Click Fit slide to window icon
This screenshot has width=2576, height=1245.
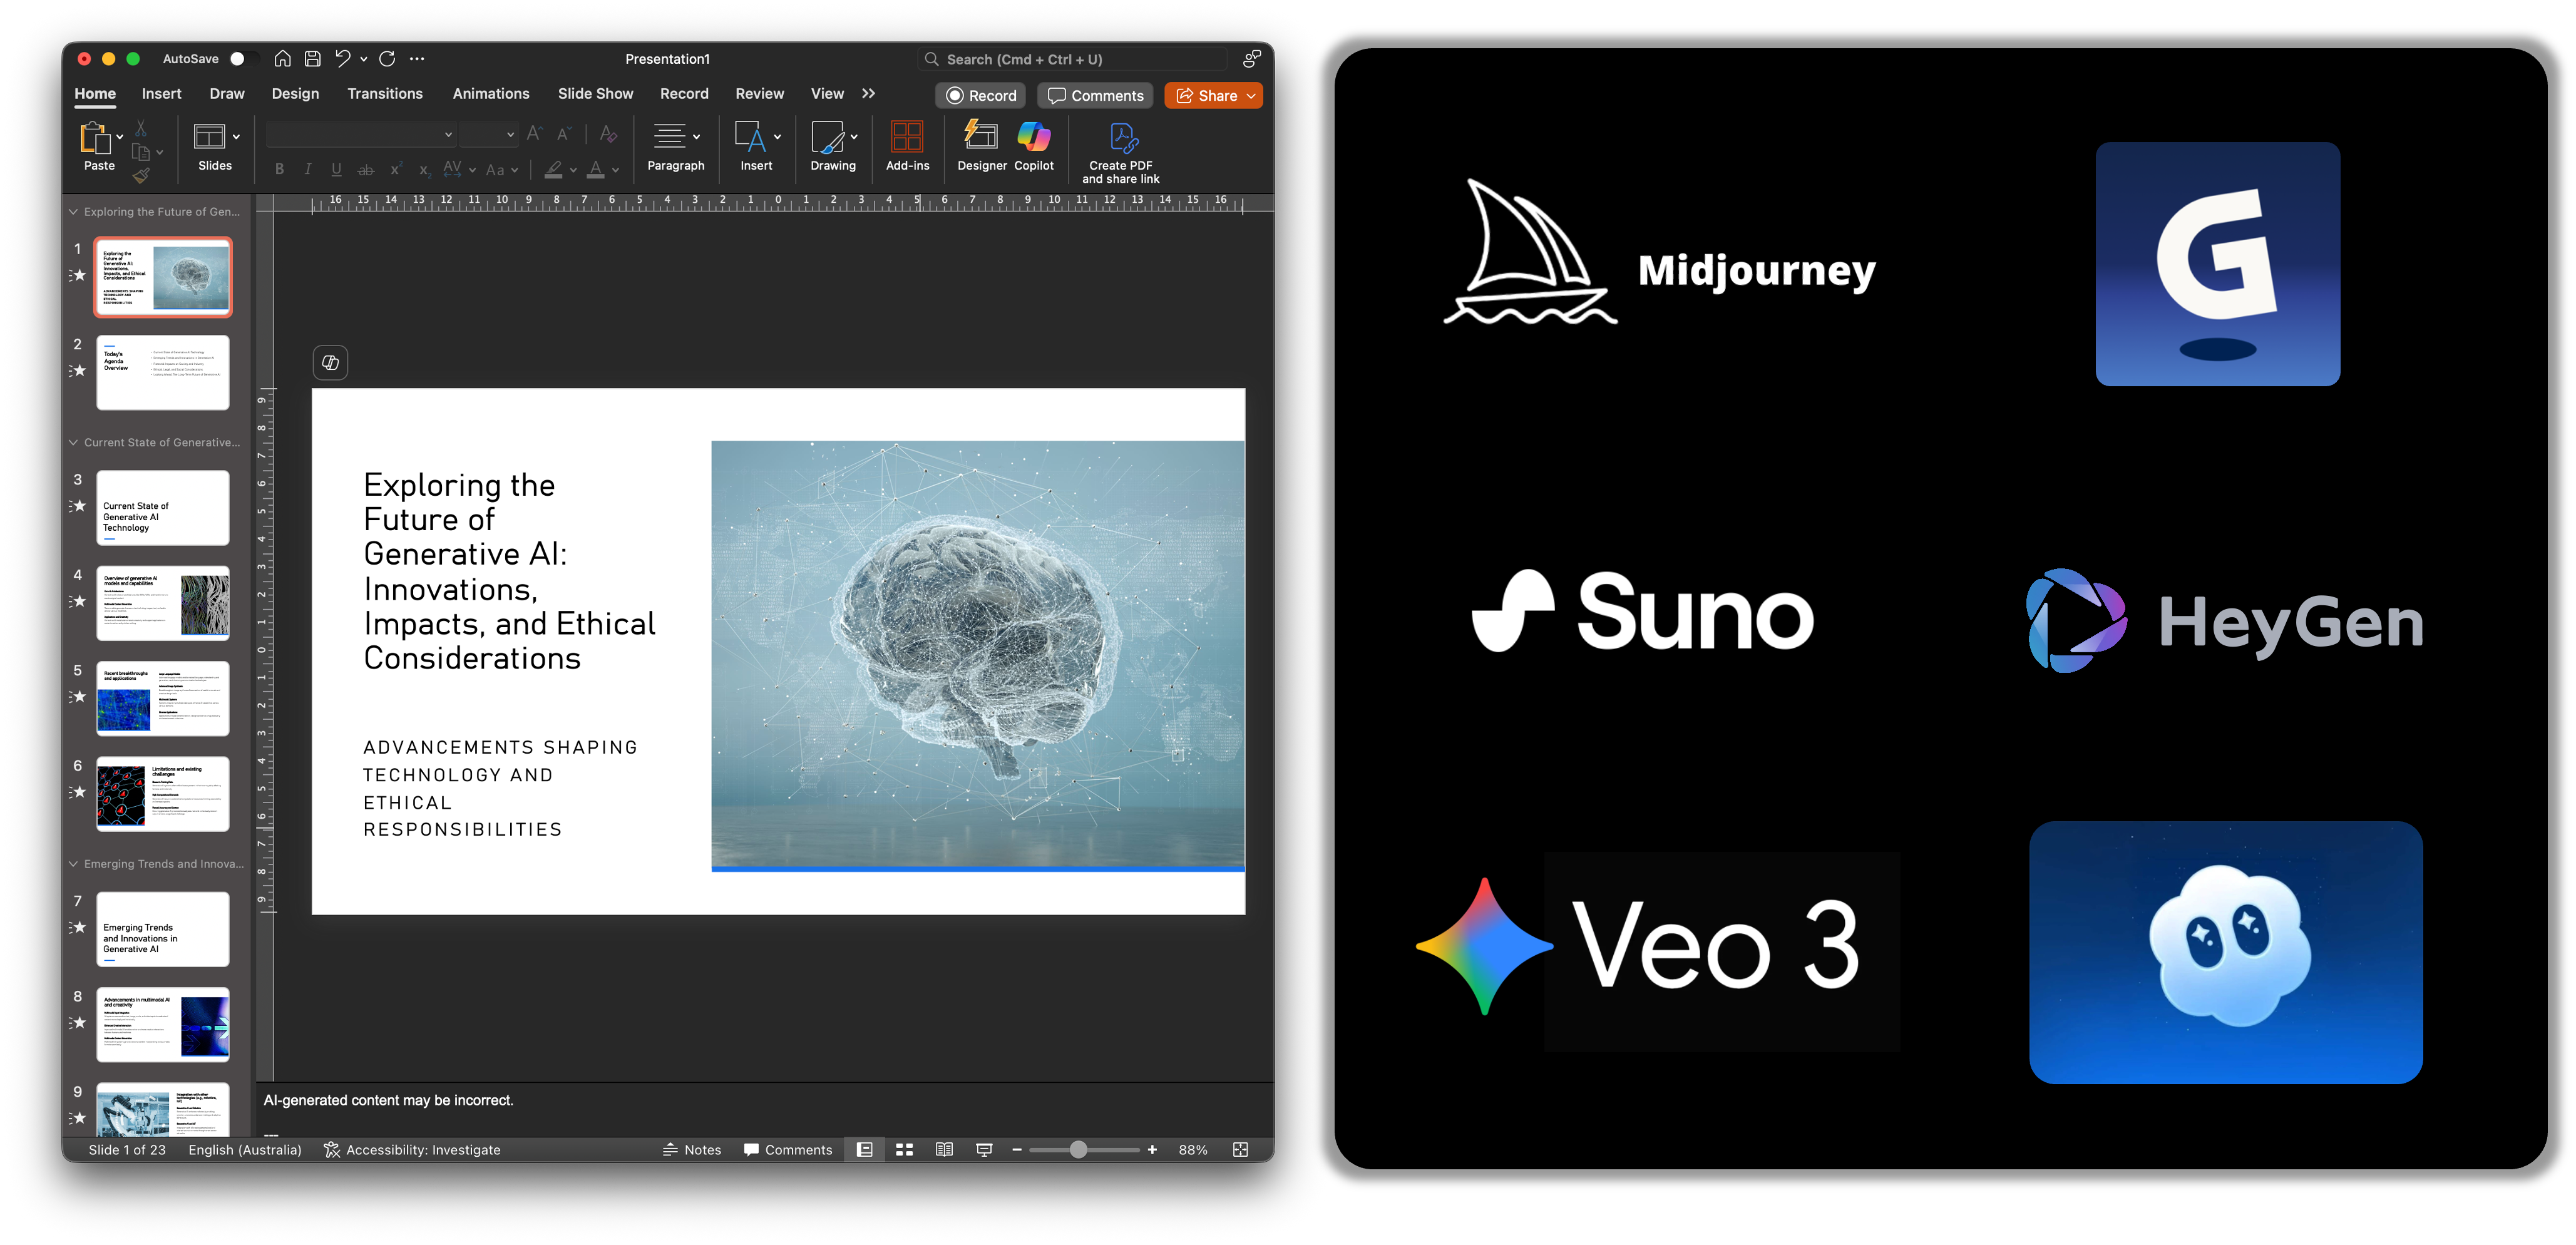(1240, 1150)
